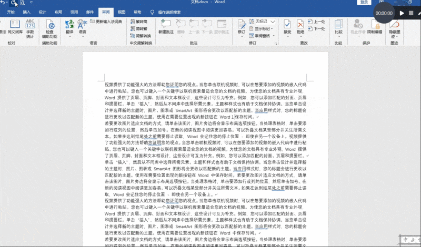Start recording with the play button
The width and height of the screenshot is (421, 247).
coord(402,13)
